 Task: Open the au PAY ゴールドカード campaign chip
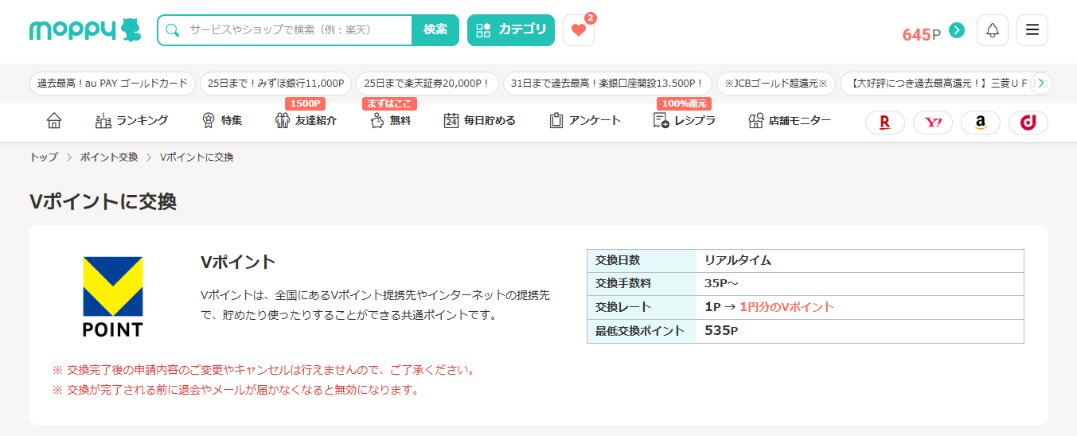click(112, 84)
